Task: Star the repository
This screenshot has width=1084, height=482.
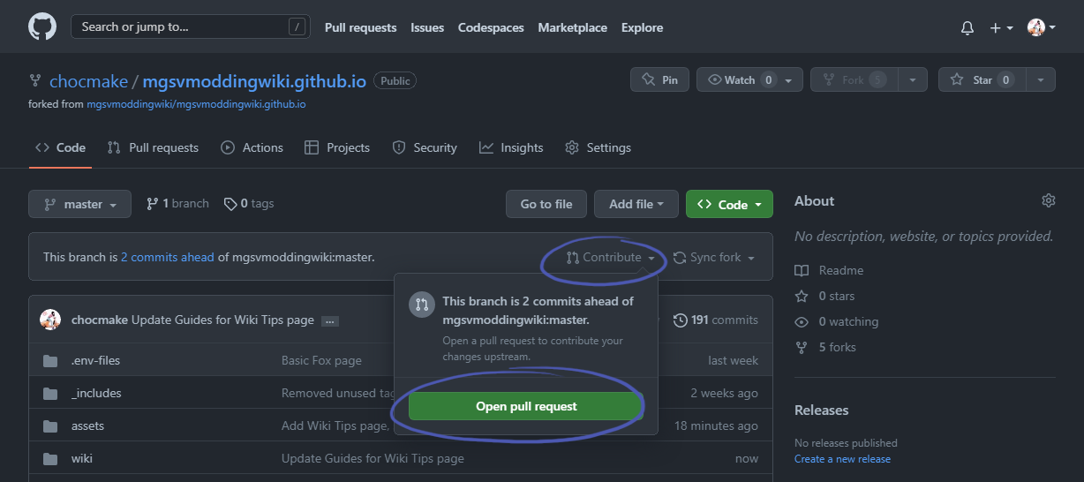Action: coord(982,79)
